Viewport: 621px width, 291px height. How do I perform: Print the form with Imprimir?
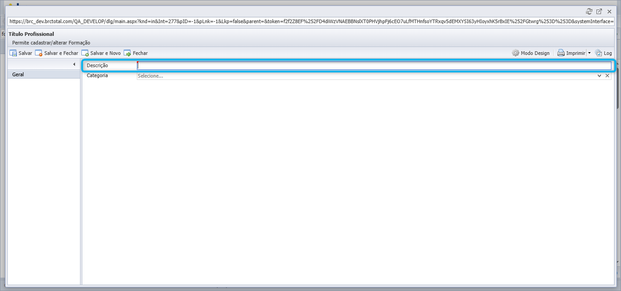[x=571, y=53]
